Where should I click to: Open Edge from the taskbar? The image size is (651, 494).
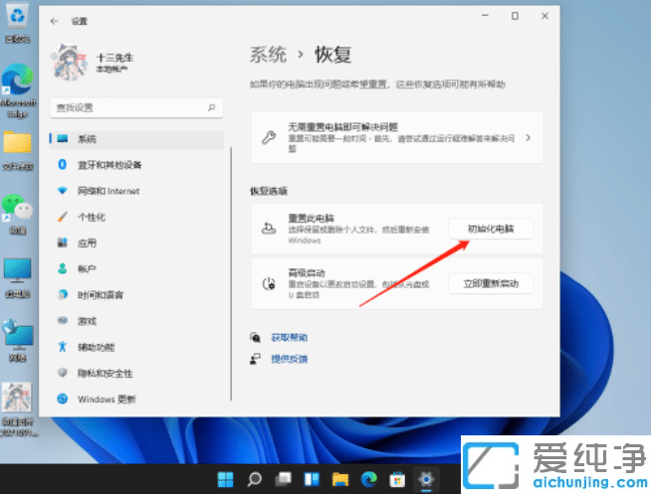(368, 479)
